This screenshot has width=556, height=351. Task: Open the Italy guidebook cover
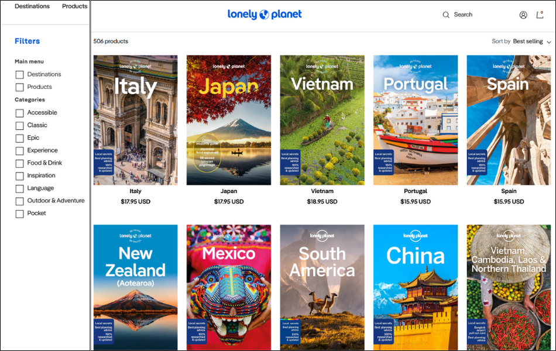pos(135,120)
